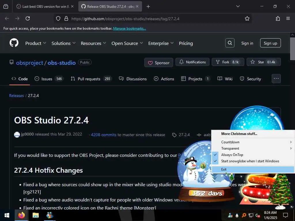Open the Transparent submenu
This screenshot has height=221, width=295.
(253, 148)
